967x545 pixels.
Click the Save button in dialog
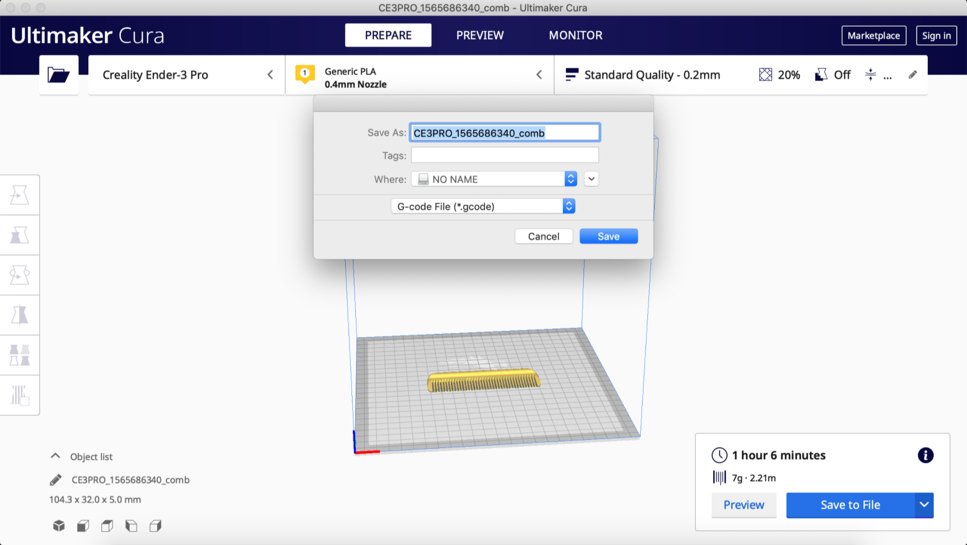coord(608,236)
